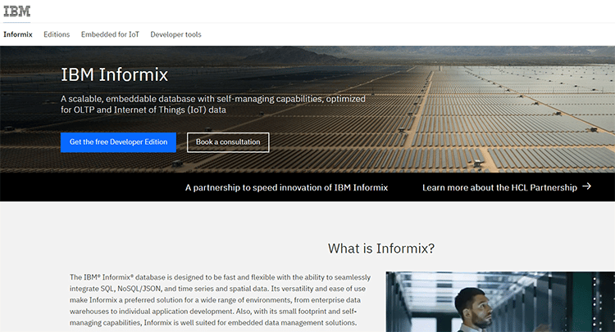This screenshot has height=332, width=615.
Task: Click the IBM logo
Action: [17, 11]
